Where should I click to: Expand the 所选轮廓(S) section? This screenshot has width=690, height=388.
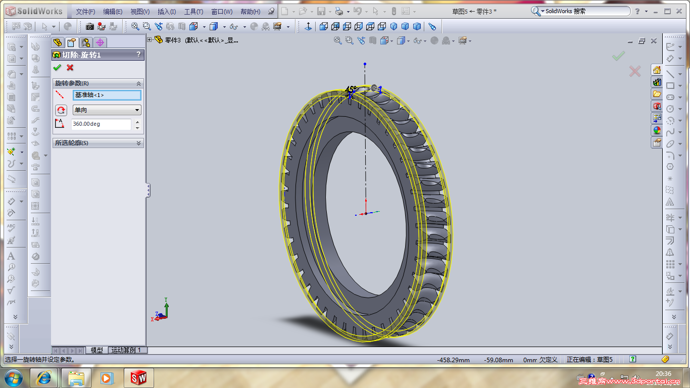139,143
